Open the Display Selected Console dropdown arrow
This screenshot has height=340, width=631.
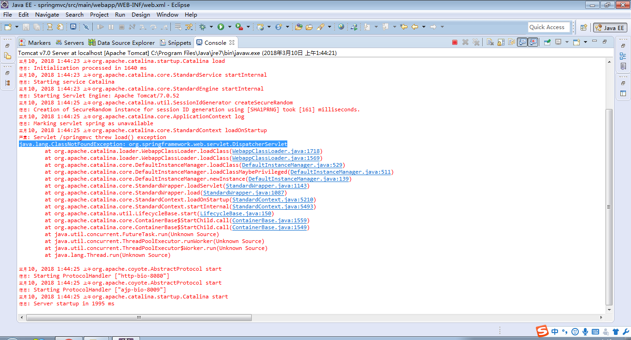[x=566, y=42]
